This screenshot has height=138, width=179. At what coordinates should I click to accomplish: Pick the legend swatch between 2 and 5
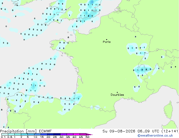click(x=24, y=134)
